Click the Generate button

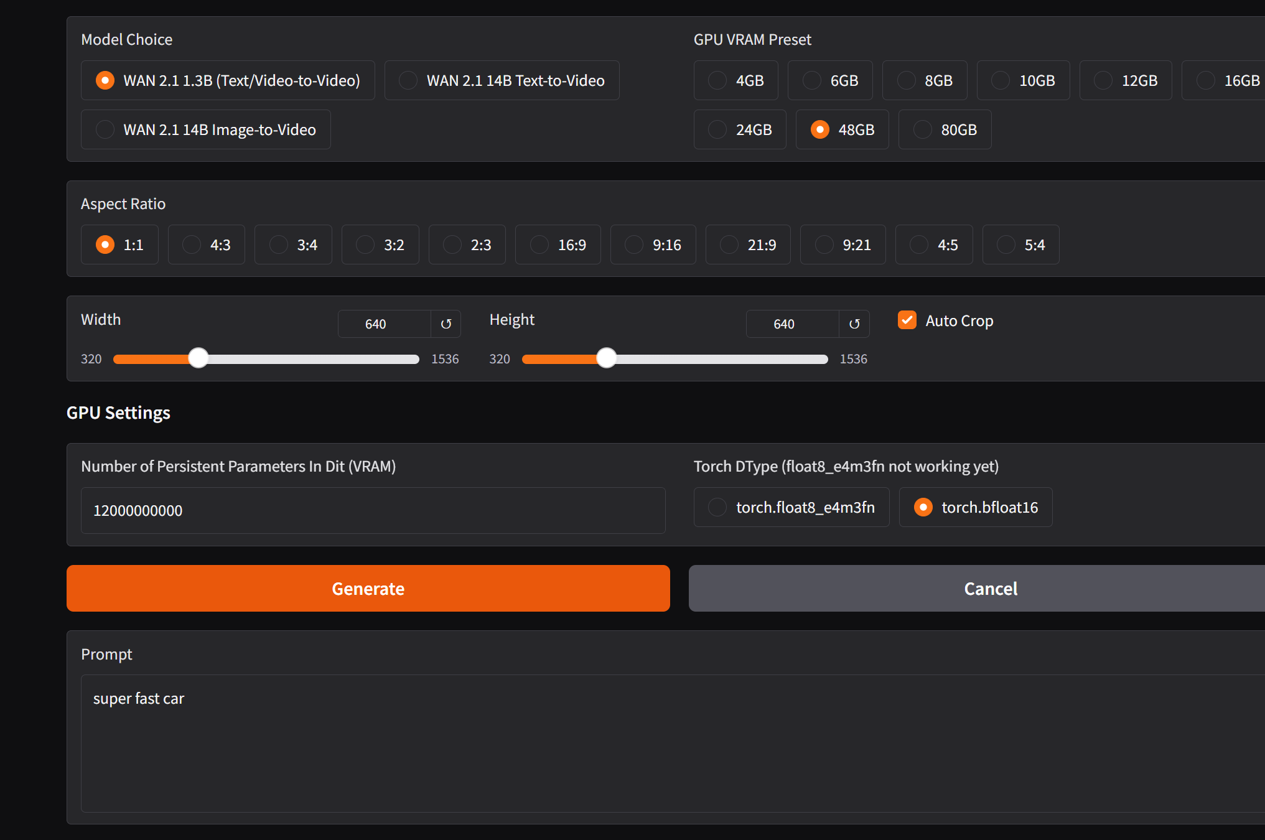coord(368,588)
